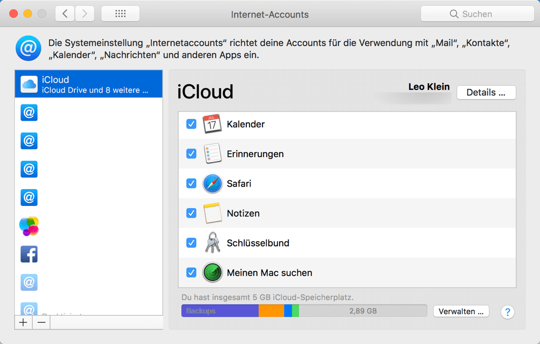The height and width of the screenshot is (344, 540).
Task: Select the iCloud account in the sidebar
Action: tap(89, 84)
